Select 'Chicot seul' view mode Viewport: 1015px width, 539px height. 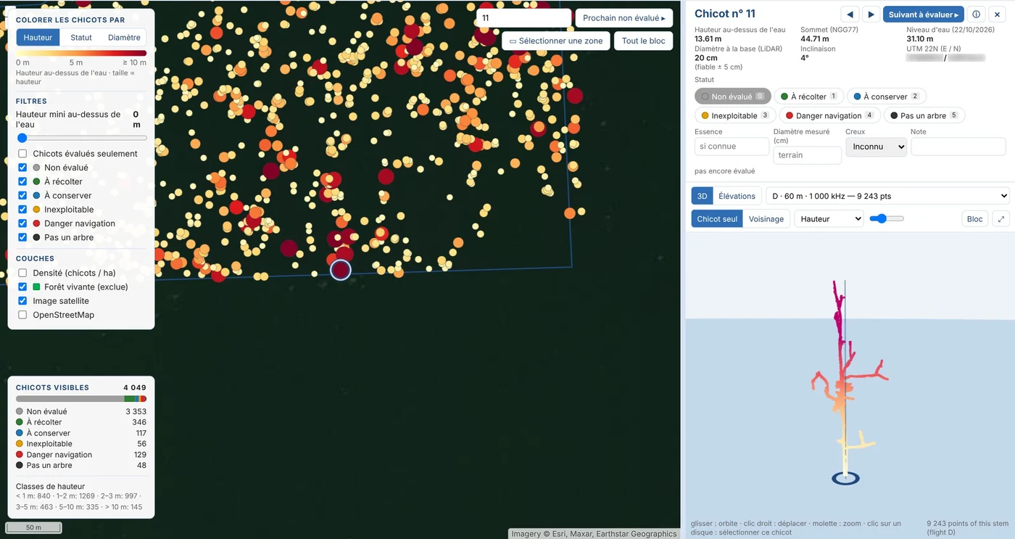(x=717, y=219)
